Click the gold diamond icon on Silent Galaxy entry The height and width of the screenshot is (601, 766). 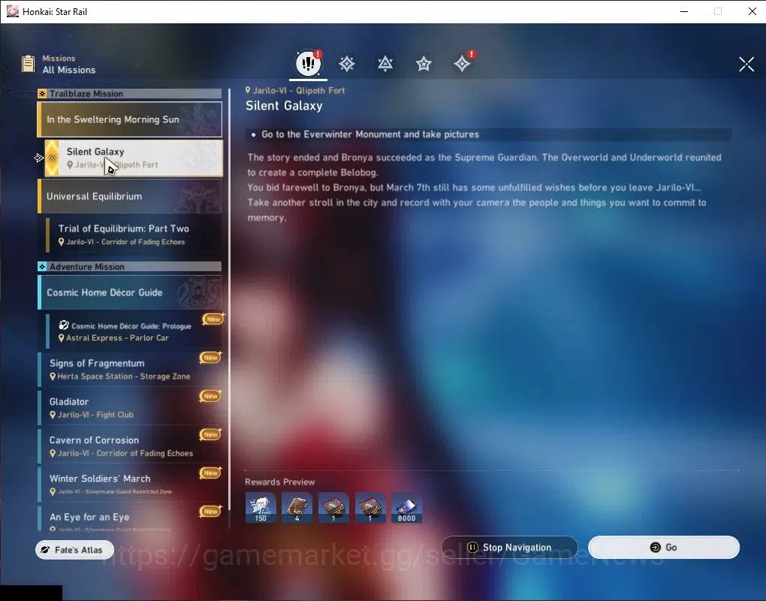(53, 158)
